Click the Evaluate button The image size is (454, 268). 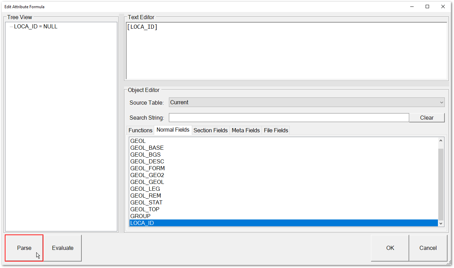pyautogui.click(x=63, y=248)
